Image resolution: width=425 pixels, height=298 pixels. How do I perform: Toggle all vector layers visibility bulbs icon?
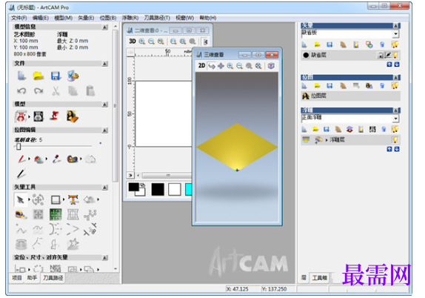[x=395, y=44]
